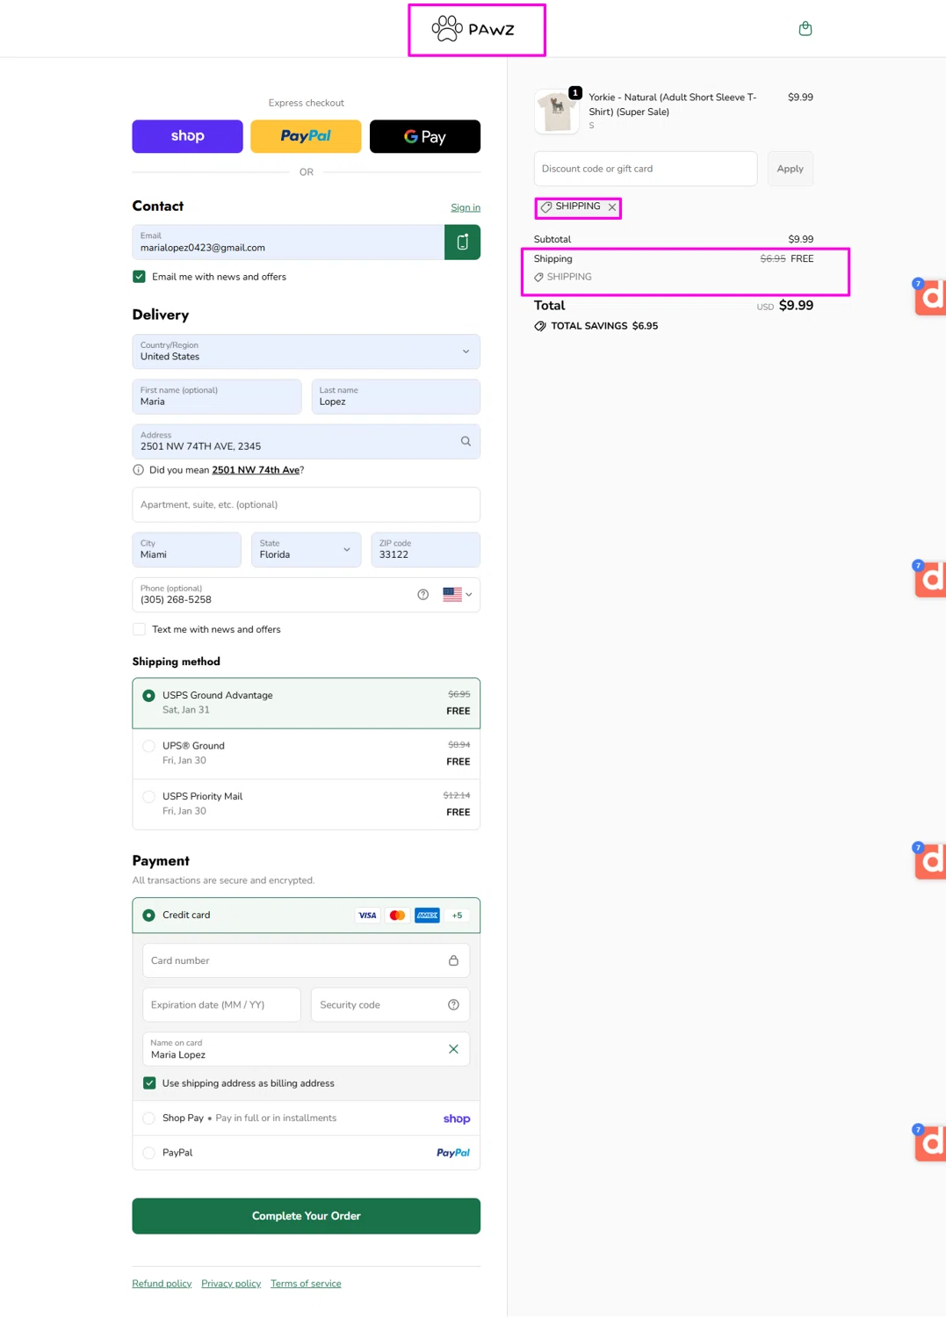Click the Address input field
The height and width of the screenshot is (1318, 946).
tap(307, 441)
